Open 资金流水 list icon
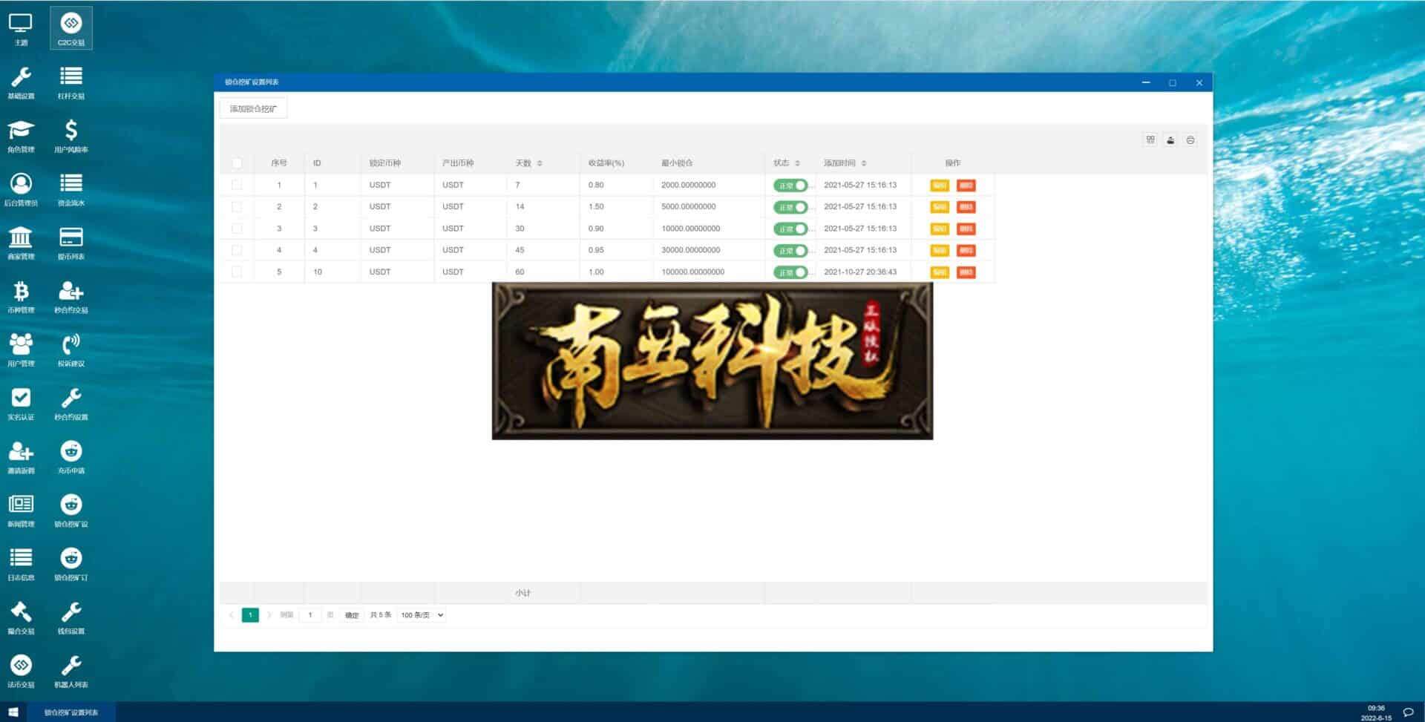1425x722 pixels. (x=71, y=189)
